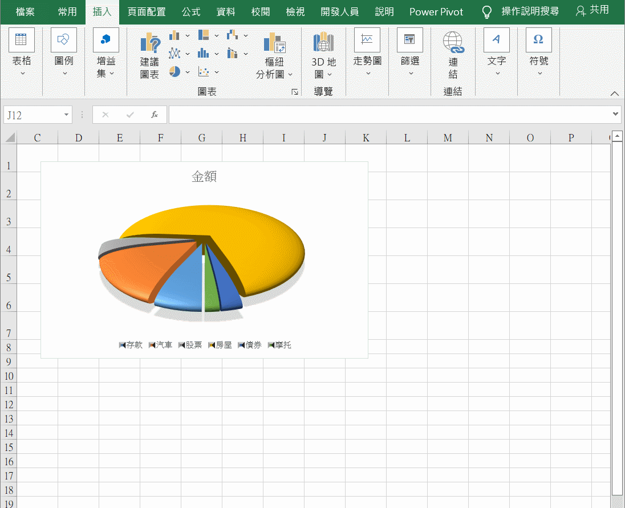Switch to the 常用 tab
Viewport: 625px width, 508px height.
pyautogui.click(x=67, y=12)
